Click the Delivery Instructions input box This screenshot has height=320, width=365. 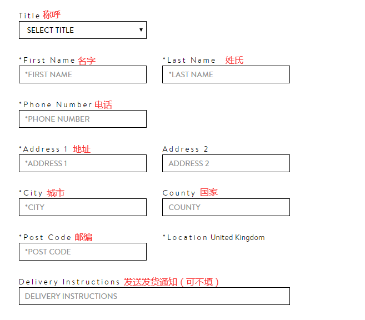[x=154, y=296]
